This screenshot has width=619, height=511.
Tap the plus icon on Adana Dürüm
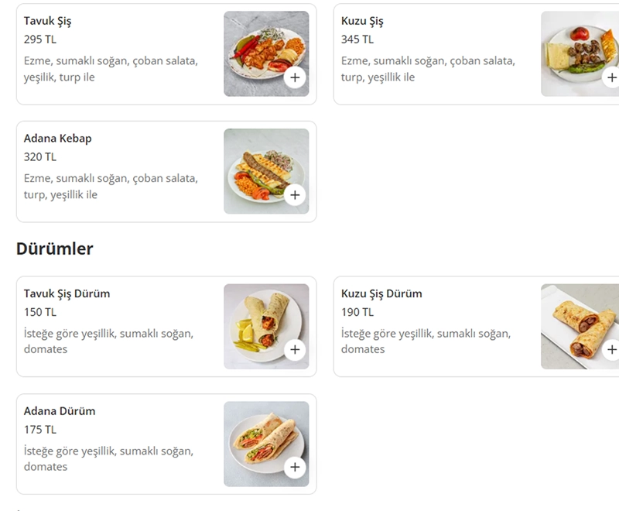point(295,468)
